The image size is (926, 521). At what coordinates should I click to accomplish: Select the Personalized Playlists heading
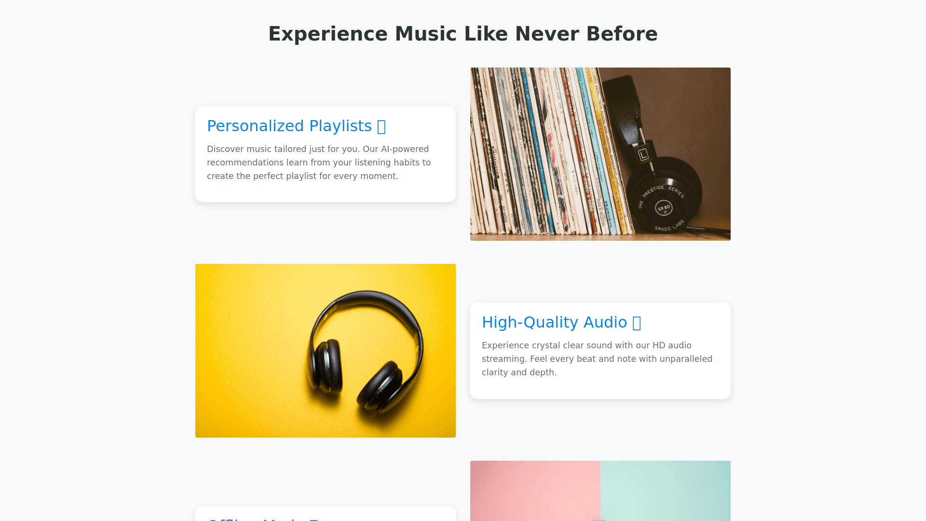[297, 126]
